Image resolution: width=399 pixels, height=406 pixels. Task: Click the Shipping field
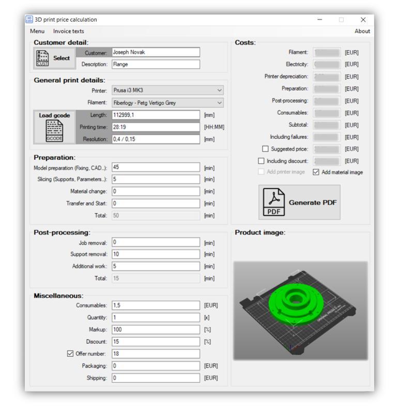[156, 378]
